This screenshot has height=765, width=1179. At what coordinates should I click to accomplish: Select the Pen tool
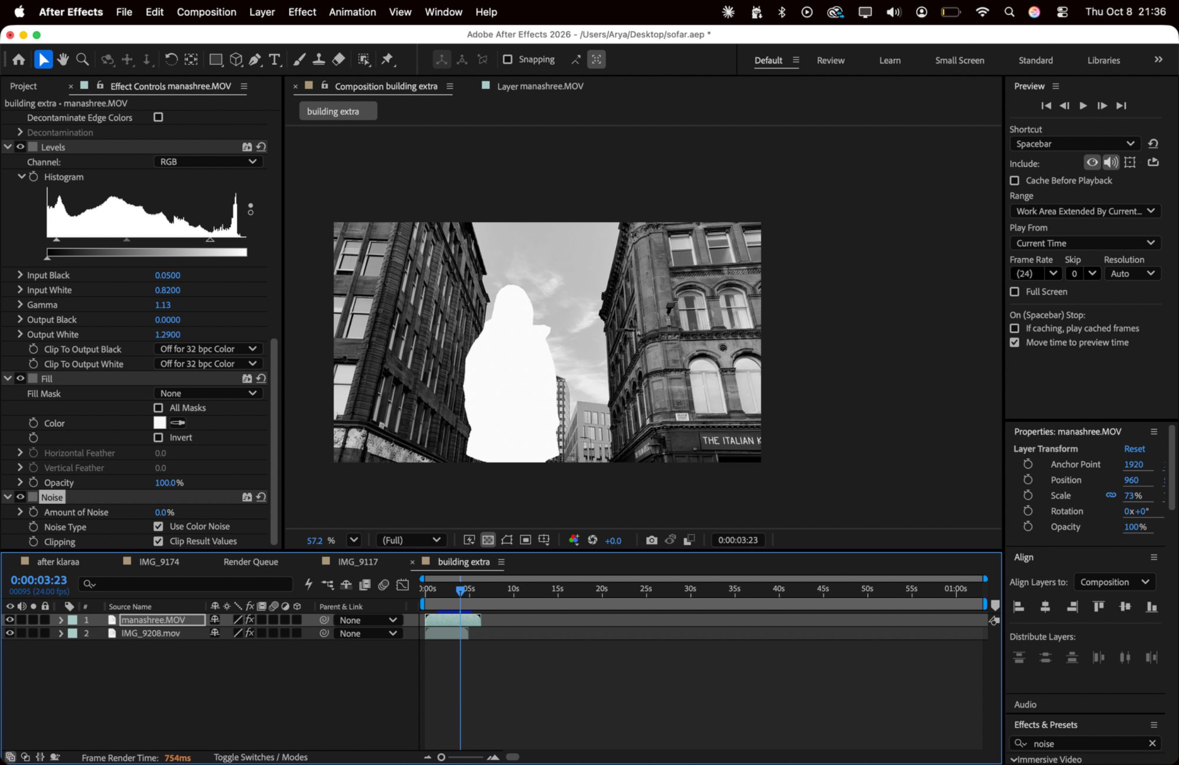(x=255, y=60)
